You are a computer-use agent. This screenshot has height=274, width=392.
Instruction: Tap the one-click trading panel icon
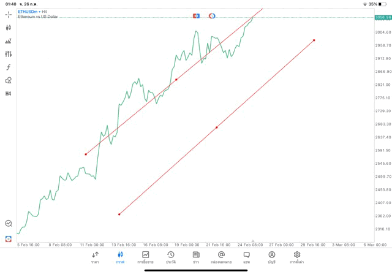point(9,238)
